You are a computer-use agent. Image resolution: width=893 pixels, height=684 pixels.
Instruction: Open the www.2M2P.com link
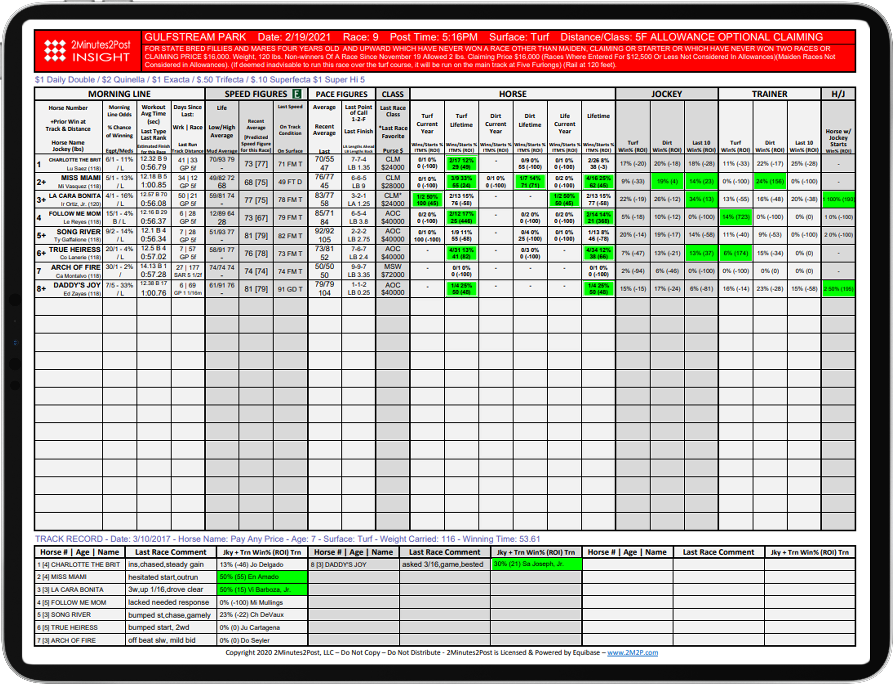pyautogui.click(x=632, y=653)
